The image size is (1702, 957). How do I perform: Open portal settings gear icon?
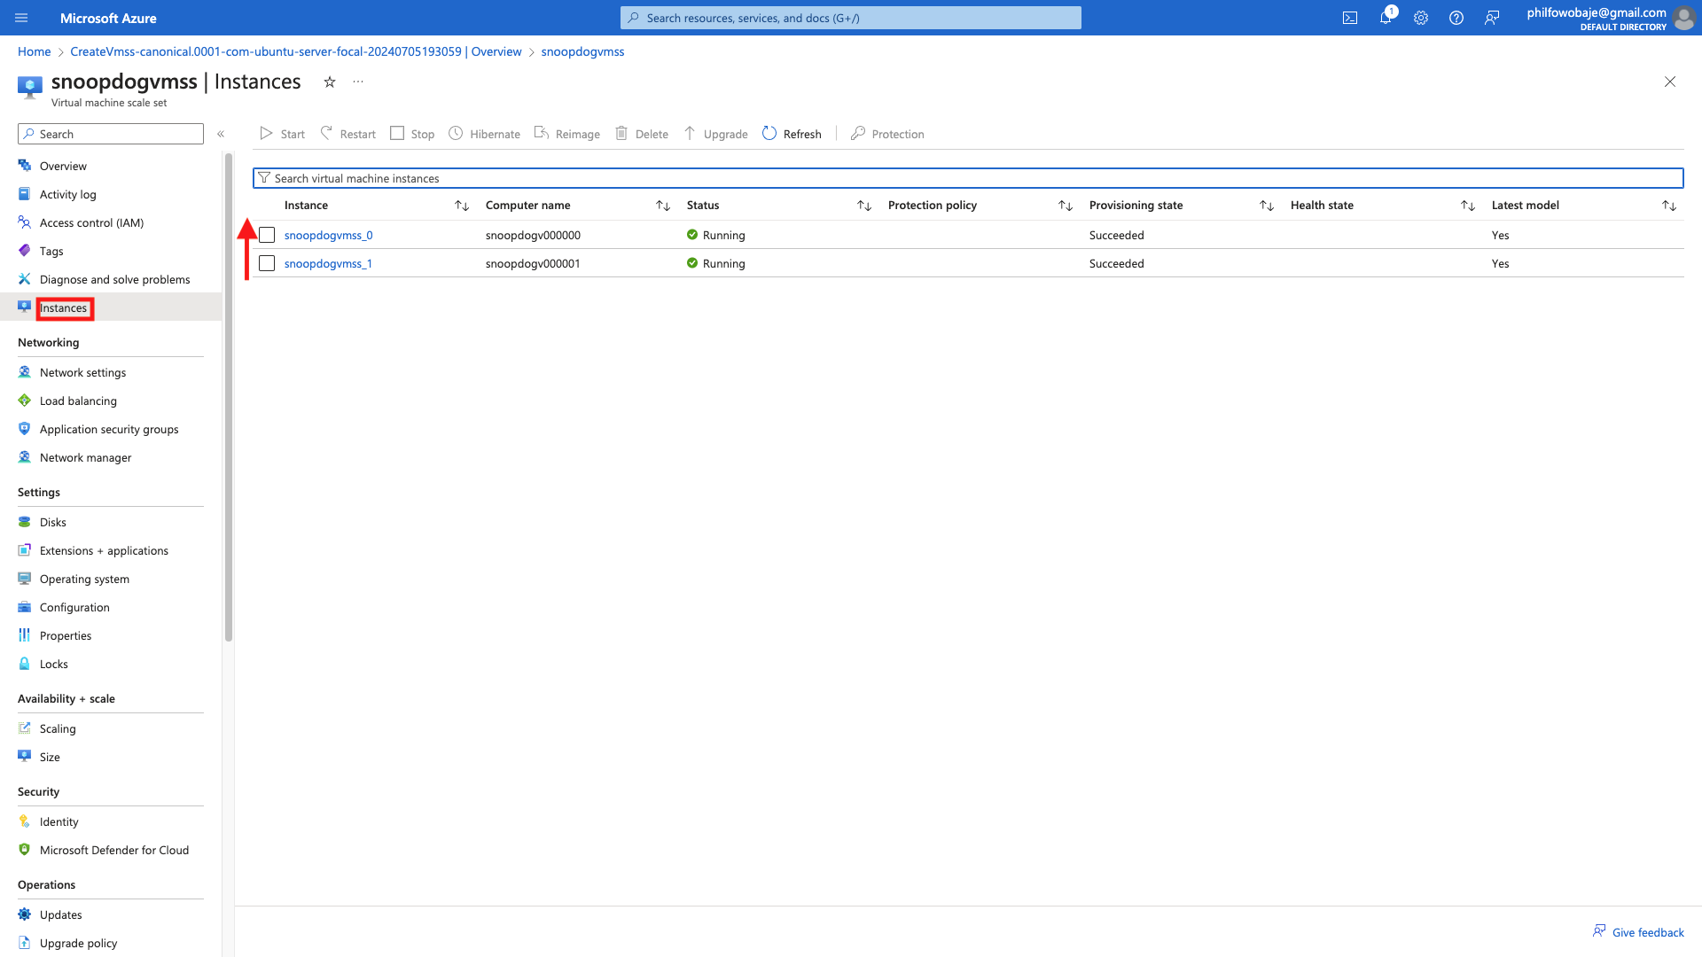tap(1421, 18)
